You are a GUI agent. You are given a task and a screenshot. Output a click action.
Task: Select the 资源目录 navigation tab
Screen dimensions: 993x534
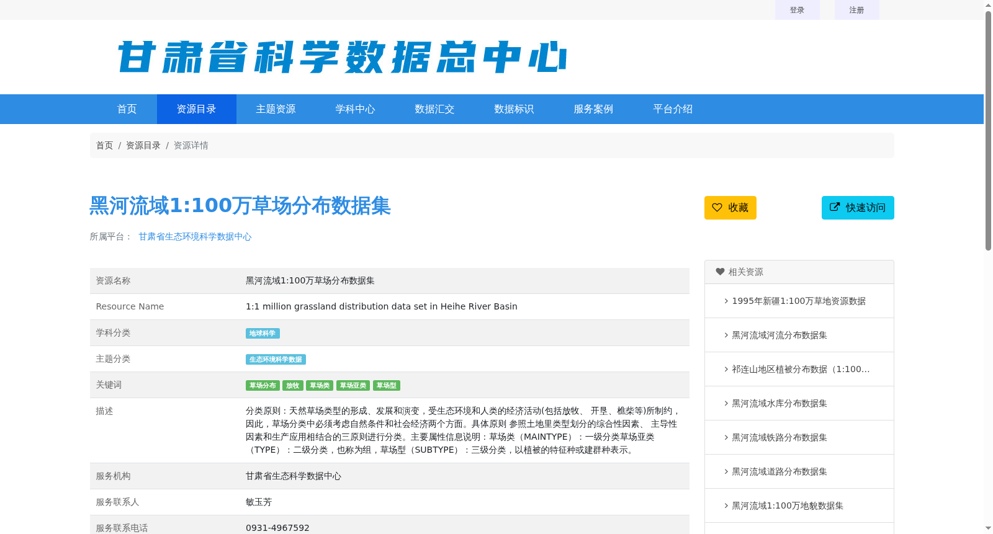pos(197,109)
